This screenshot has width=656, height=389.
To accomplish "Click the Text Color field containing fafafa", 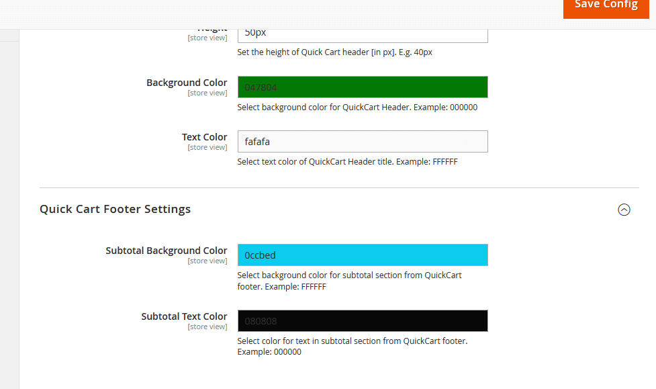I will coord(363,142).
